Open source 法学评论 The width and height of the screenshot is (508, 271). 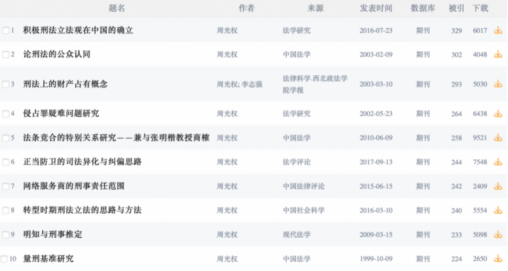[x=296, y=162]
